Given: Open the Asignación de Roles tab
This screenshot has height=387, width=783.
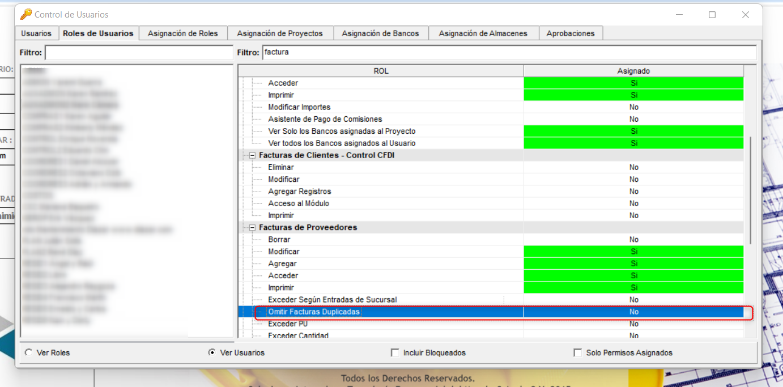Looking at the screenshot, I should pos(182,33).
